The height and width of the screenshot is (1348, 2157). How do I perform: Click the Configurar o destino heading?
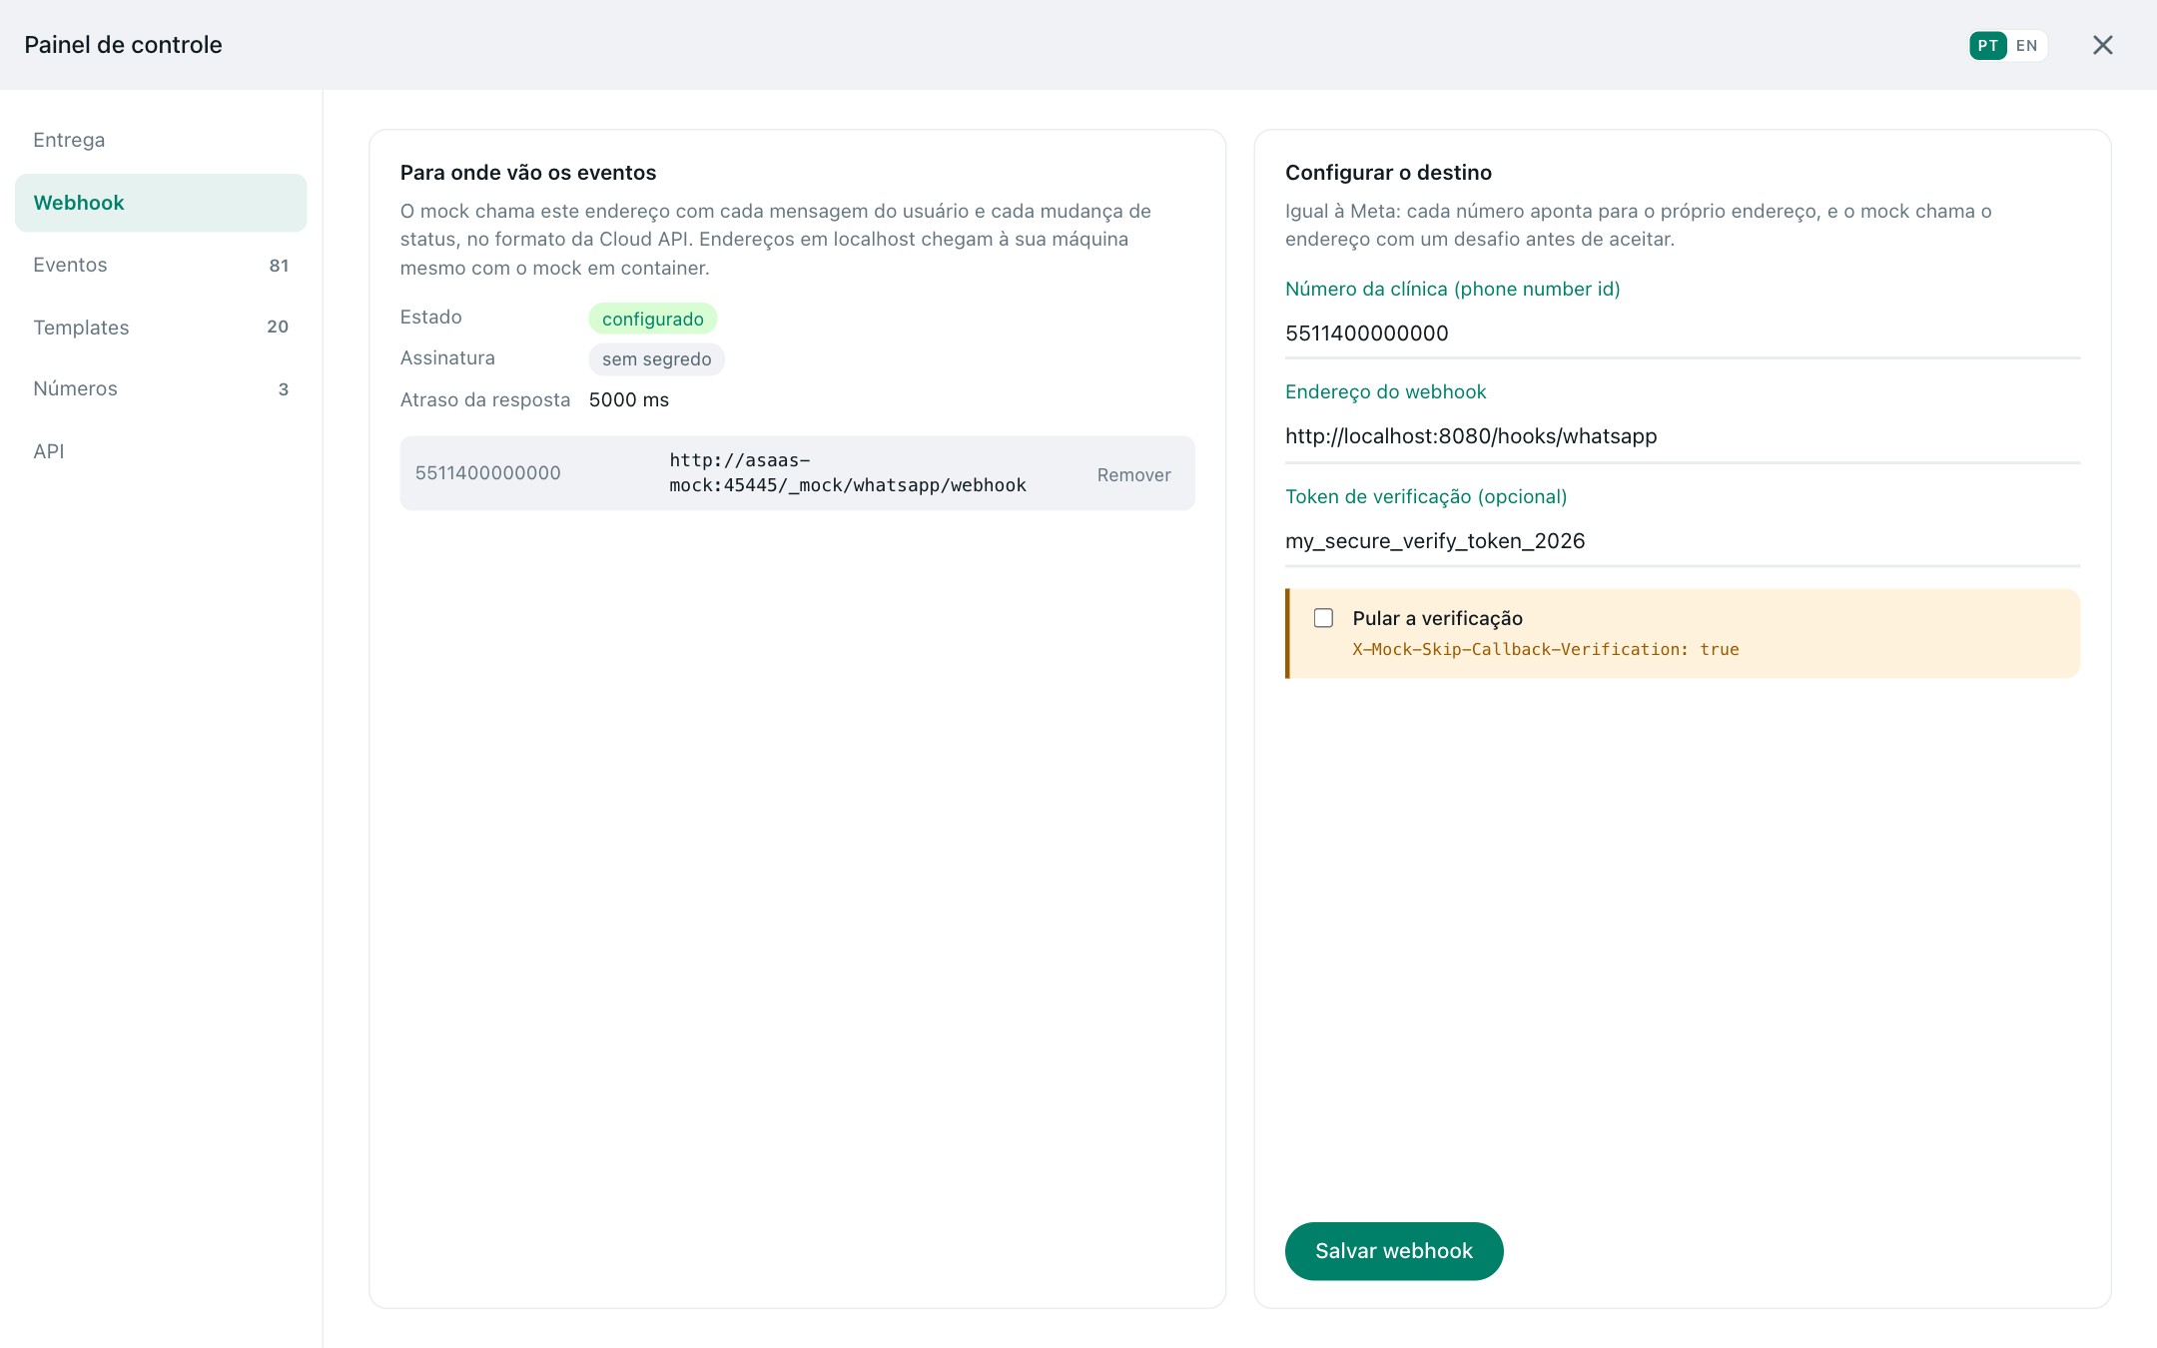[x=1388, y=173]
